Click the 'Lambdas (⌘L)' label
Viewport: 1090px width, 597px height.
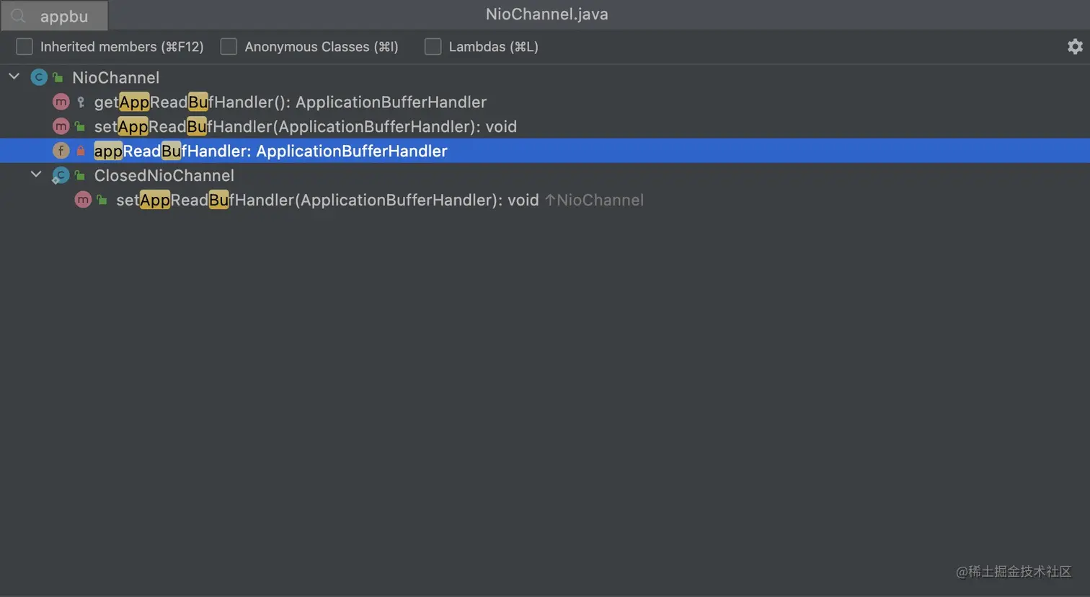coord(494,47)
